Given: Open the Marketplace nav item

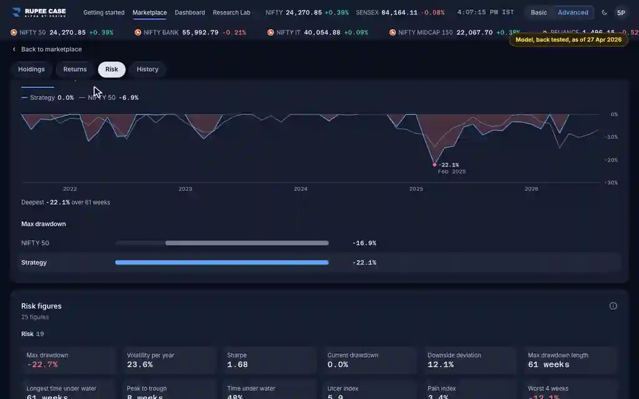Looking at the screenshot, I should [150, 12].
